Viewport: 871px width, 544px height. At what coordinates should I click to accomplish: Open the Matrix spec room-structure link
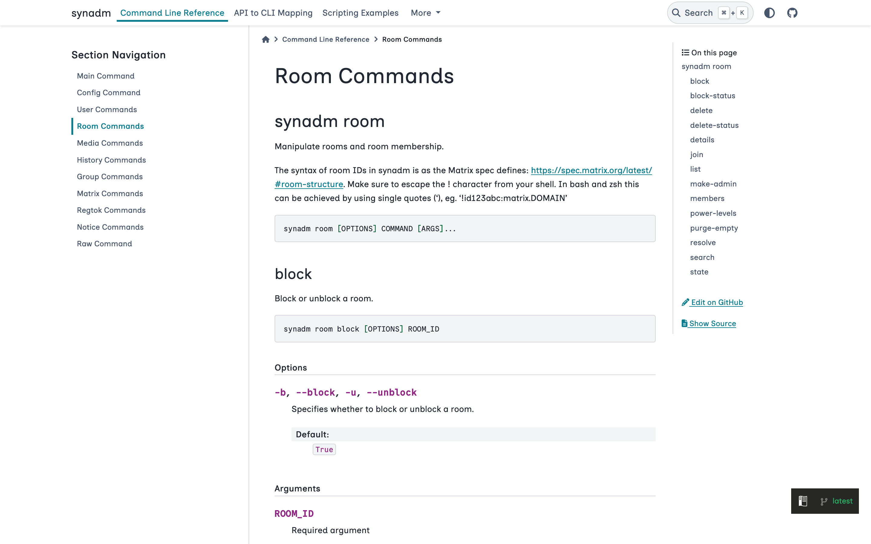pos(591,170)
